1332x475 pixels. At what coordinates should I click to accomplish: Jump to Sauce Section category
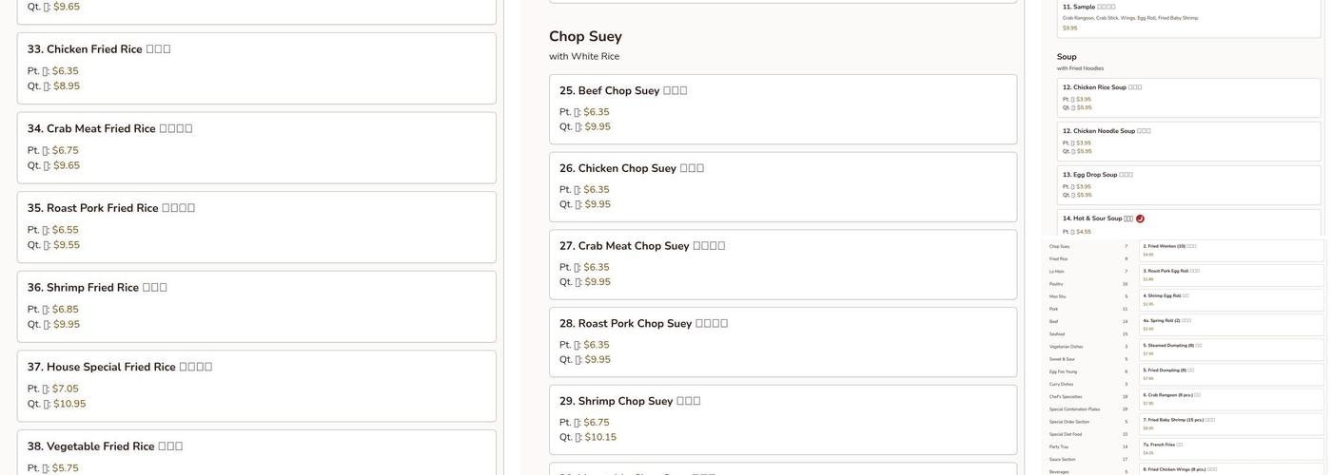tap(1062, 459)
